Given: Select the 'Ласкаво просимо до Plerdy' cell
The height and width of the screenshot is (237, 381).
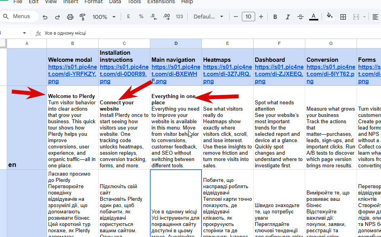Looking at the screenshot, I should click(73, 203).
